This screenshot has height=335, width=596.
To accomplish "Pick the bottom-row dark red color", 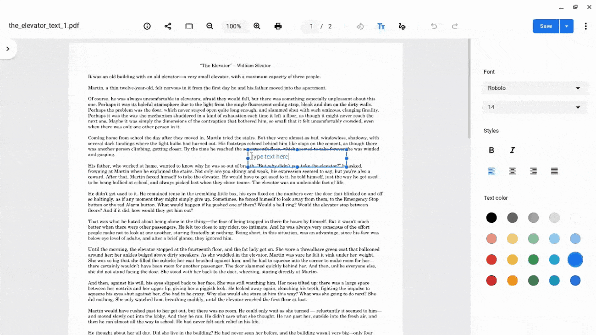I will [491, 280].
